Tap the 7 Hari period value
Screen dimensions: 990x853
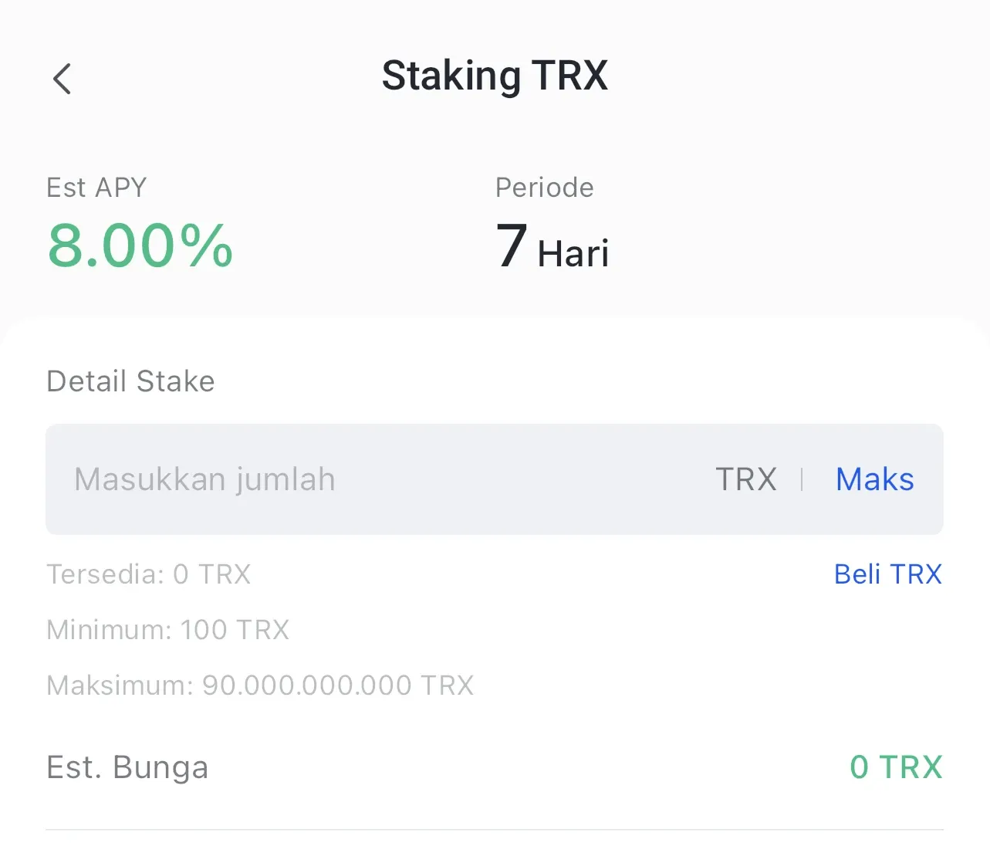coord(552,248)
